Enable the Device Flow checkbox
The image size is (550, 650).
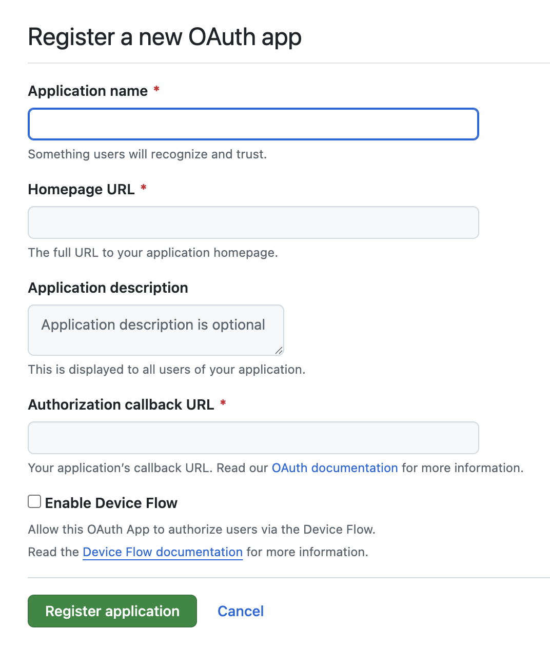coord(34,501)
